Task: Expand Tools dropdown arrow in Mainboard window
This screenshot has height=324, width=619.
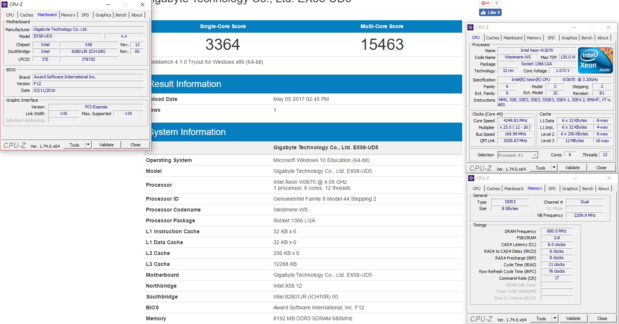Action: coord(88,145)
